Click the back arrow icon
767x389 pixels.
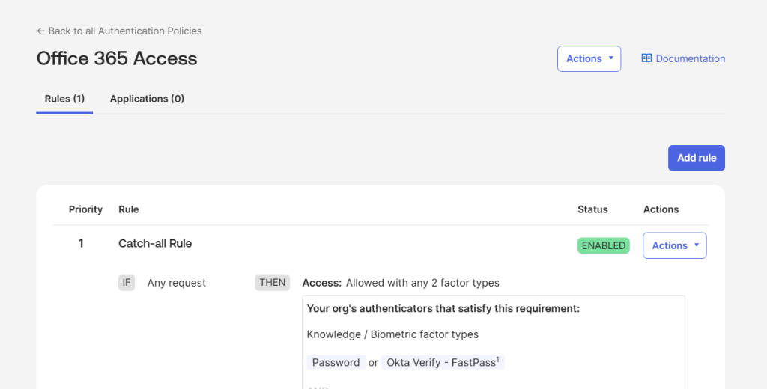tap(40, 31)
